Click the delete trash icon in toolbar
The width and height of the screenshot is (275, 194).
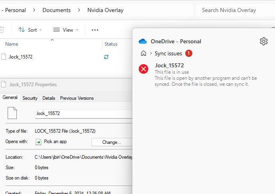[2, 30]
